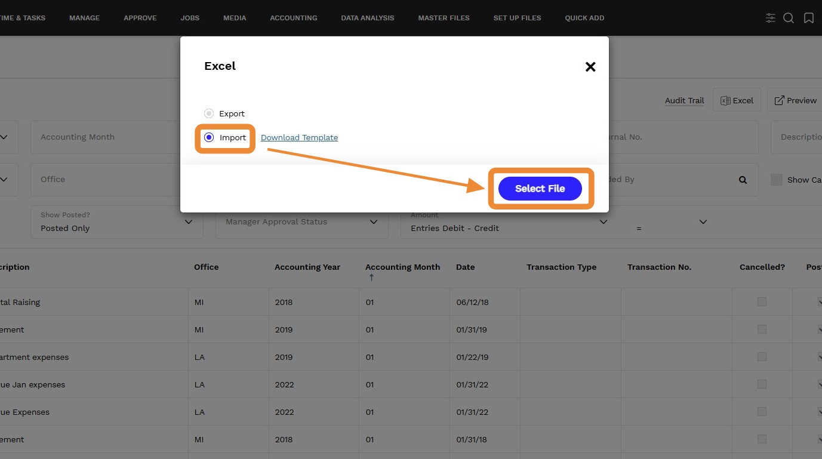Sort by Accounting Month arrow indicator

pos(371,278)
